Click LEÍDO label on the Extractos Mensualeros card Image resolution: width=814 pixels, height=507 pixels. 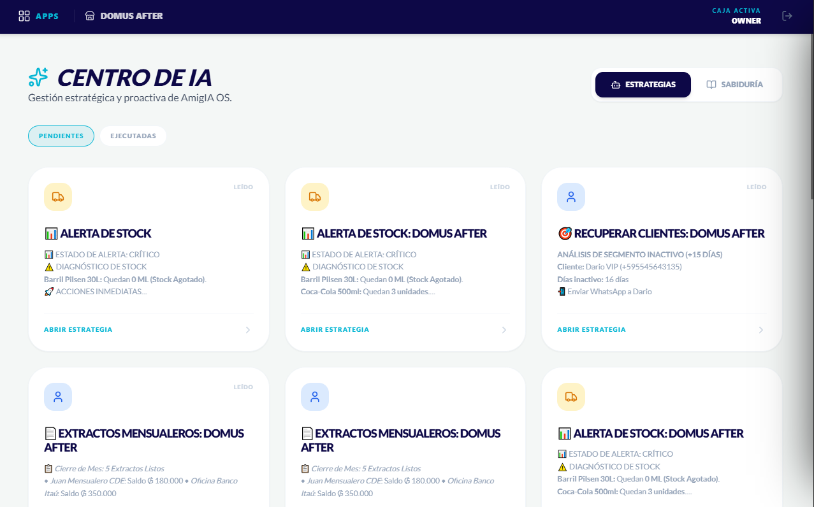tap(243, 387)
